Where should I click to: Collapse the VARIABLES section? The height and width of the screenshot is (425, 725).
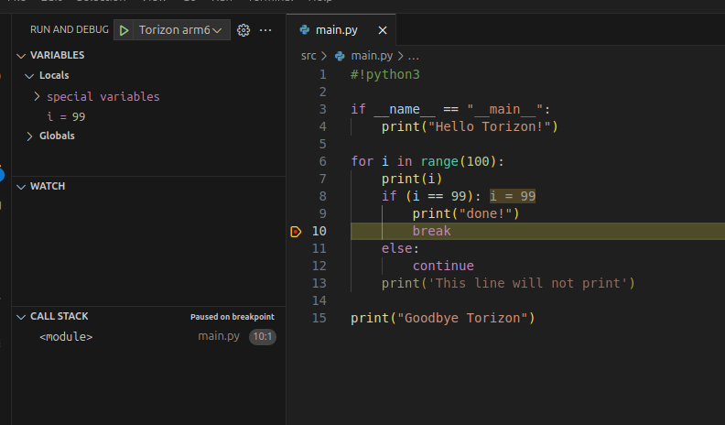point(21,56)
